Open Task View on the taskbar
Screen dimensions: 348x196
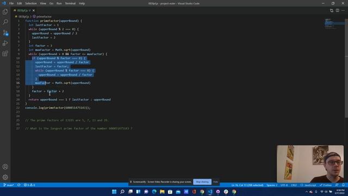pos(130,192)
